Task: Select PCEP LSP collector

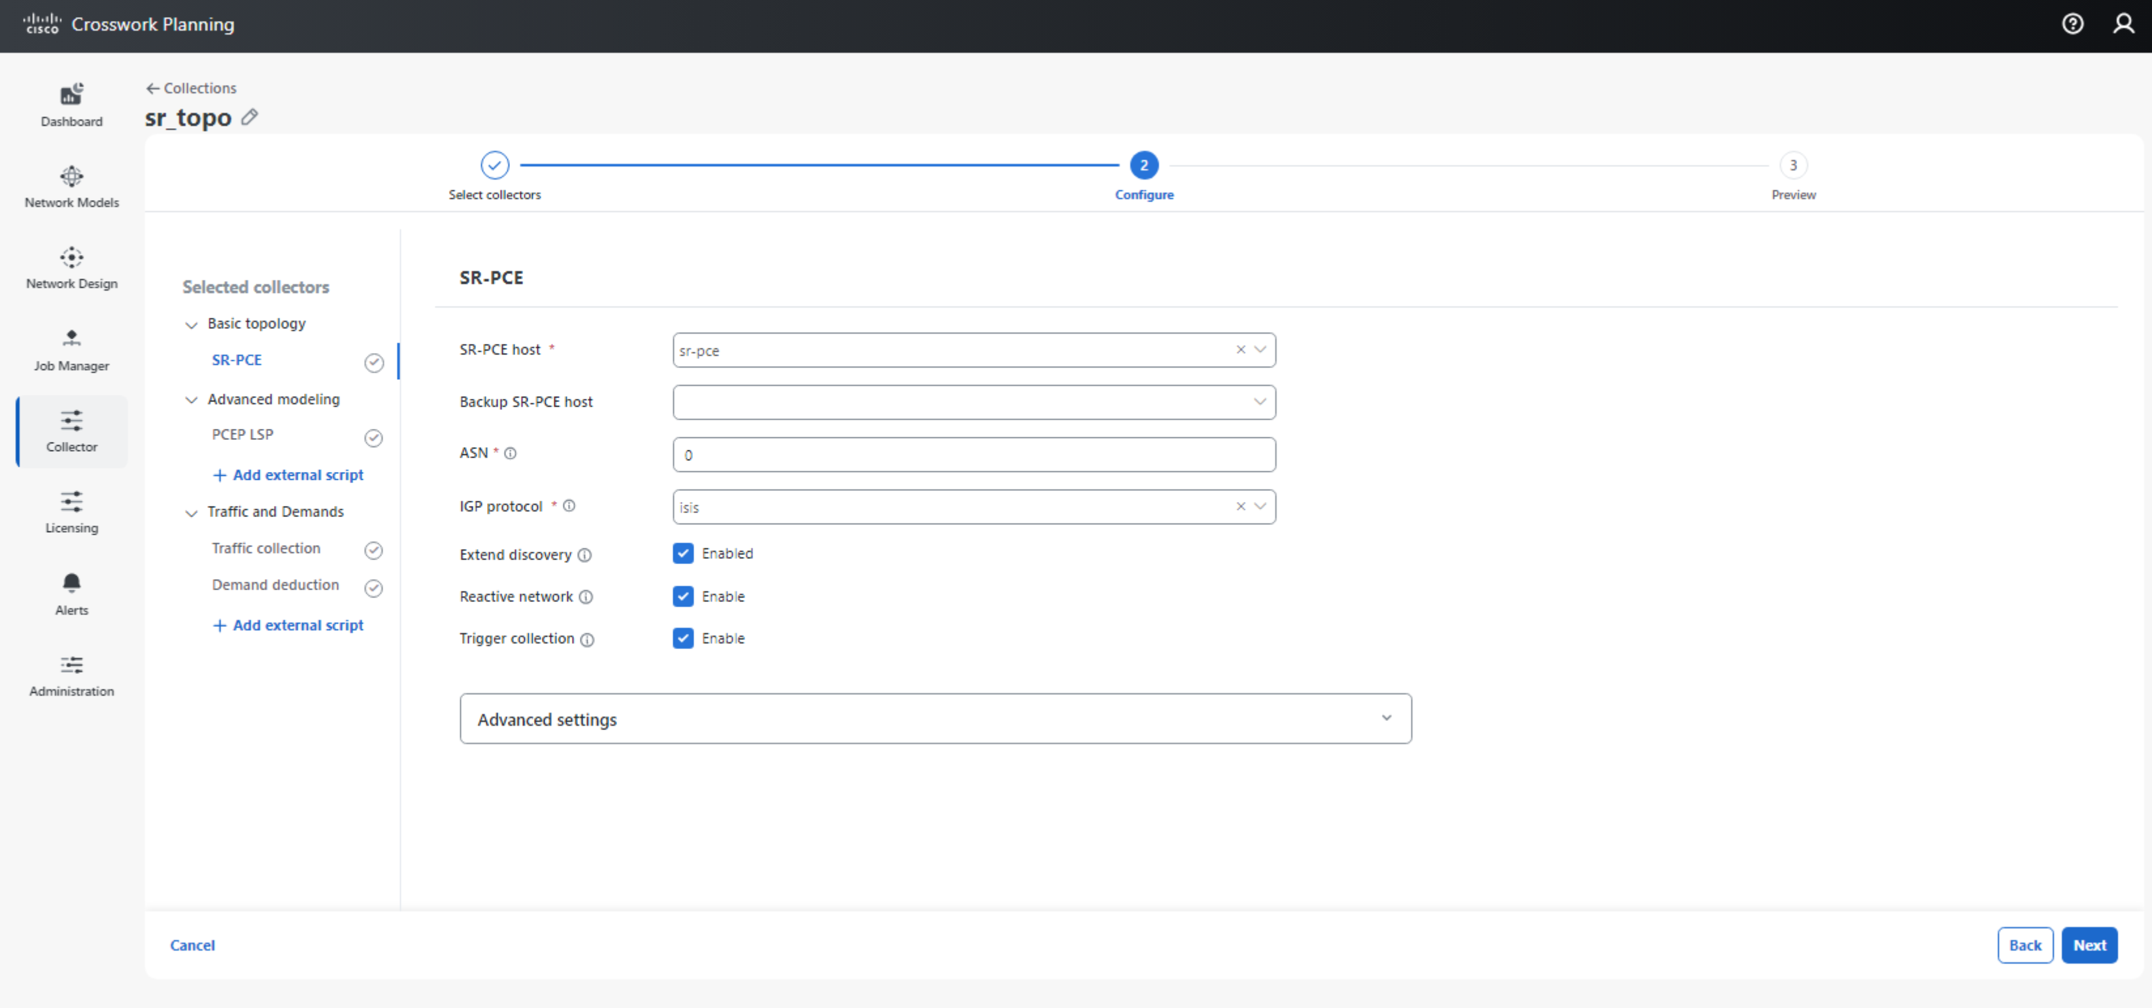Action: point(243,434)
